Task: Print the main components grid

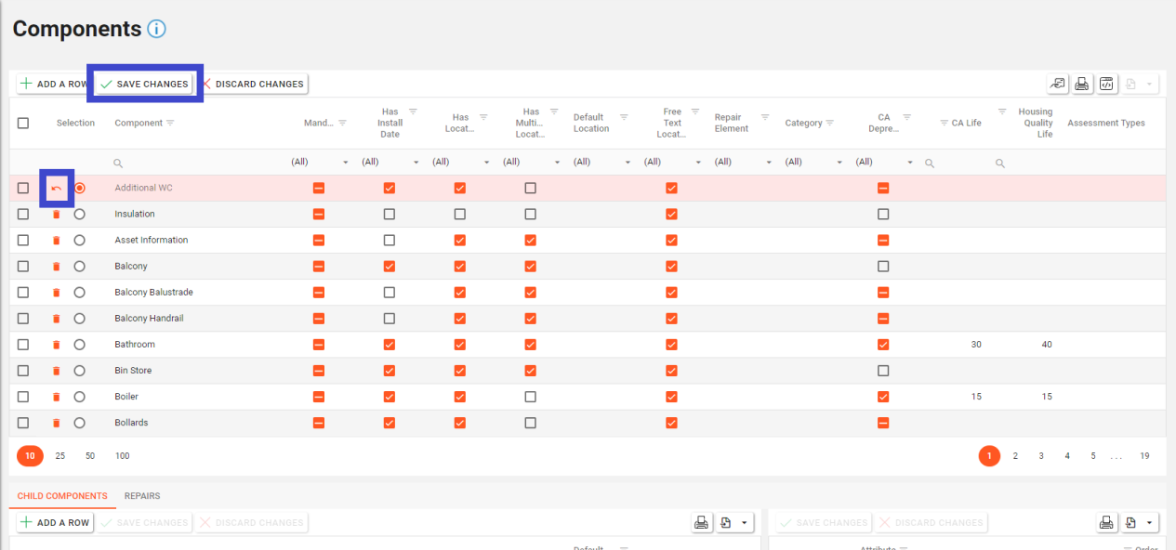Action: (x=1082, y=84)
